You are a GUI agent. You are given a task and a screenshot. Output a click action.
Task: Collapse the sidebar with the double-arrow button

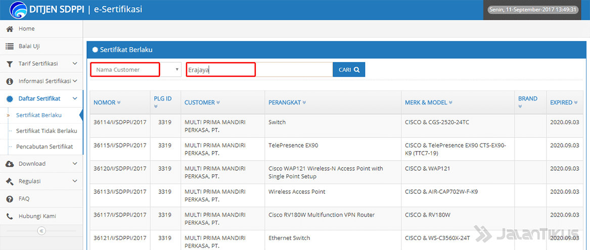point(41,231)
